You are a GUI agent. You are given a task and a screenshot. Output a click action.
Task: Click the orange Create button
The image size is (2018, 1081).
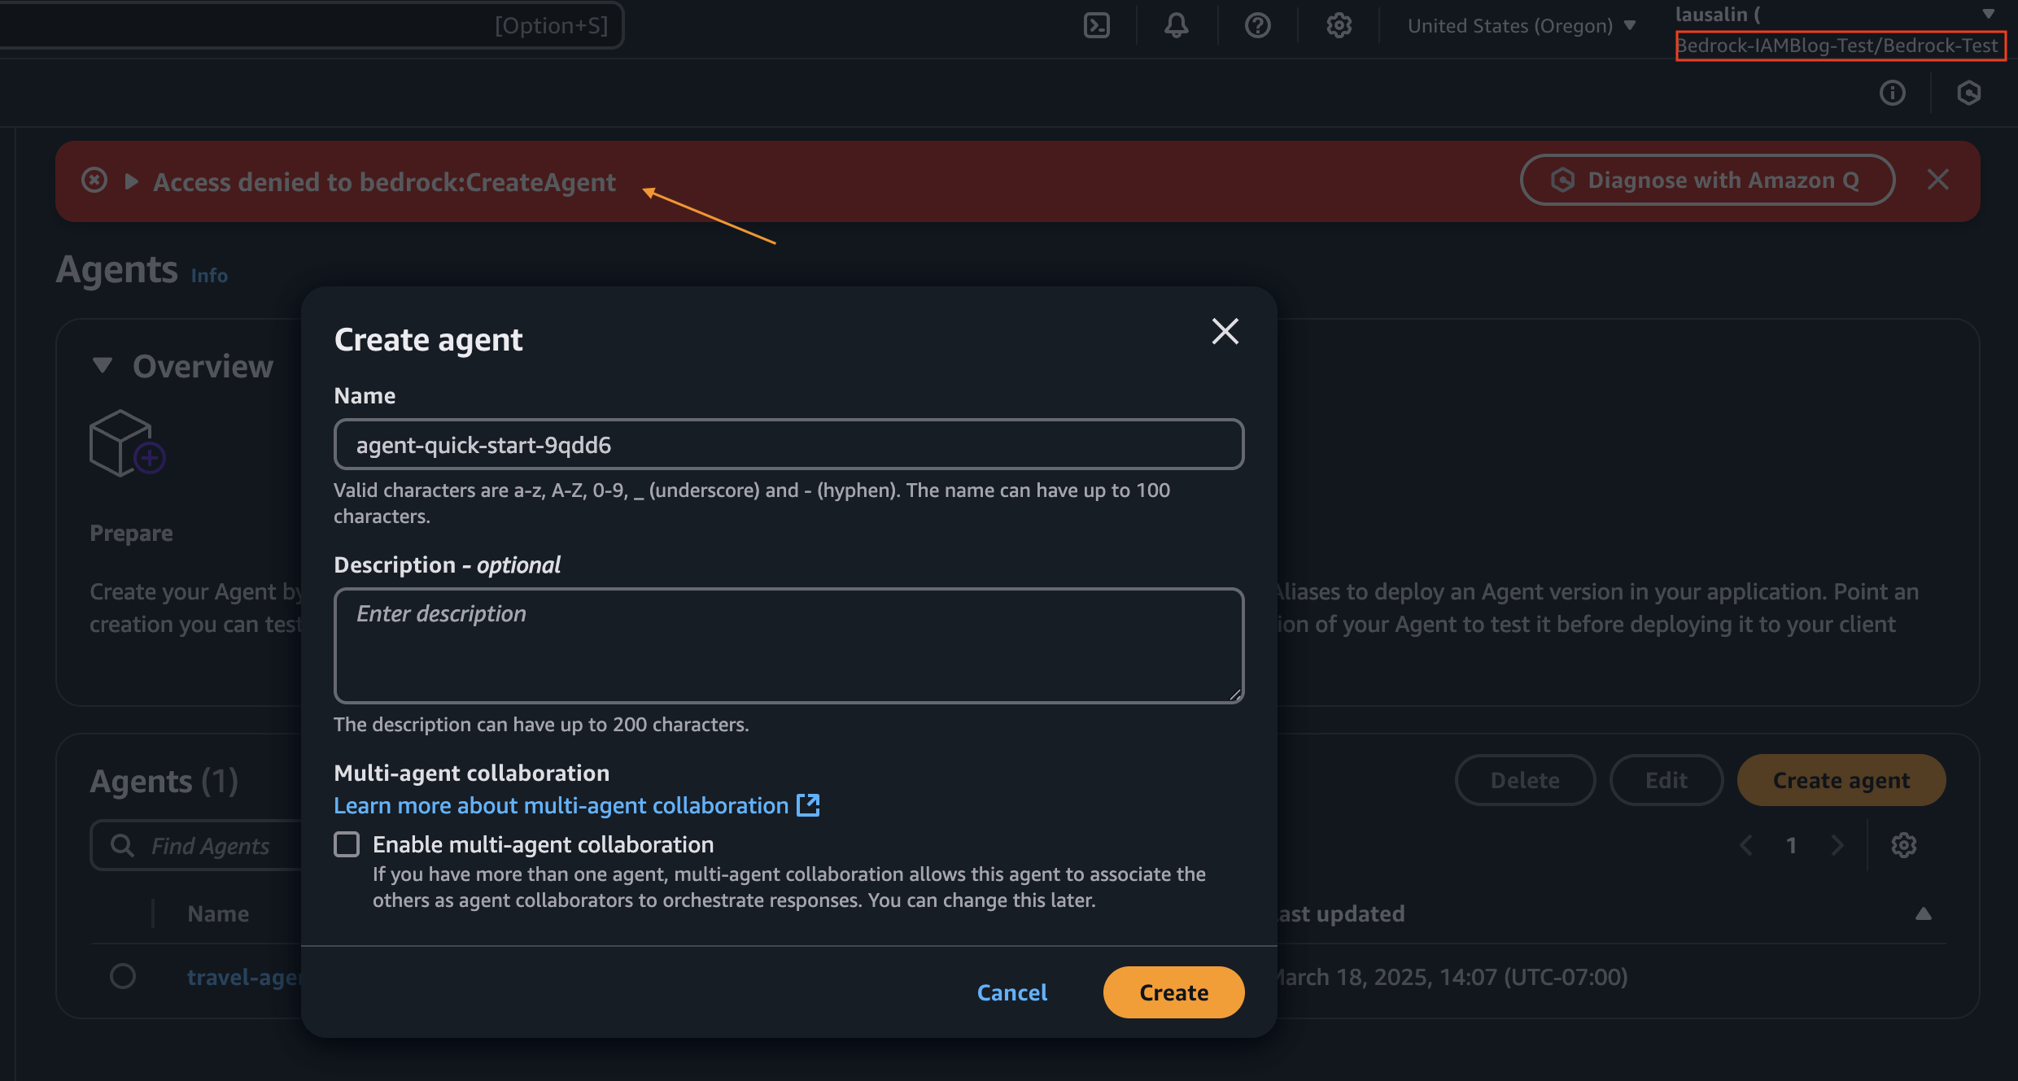(1173, 992)
